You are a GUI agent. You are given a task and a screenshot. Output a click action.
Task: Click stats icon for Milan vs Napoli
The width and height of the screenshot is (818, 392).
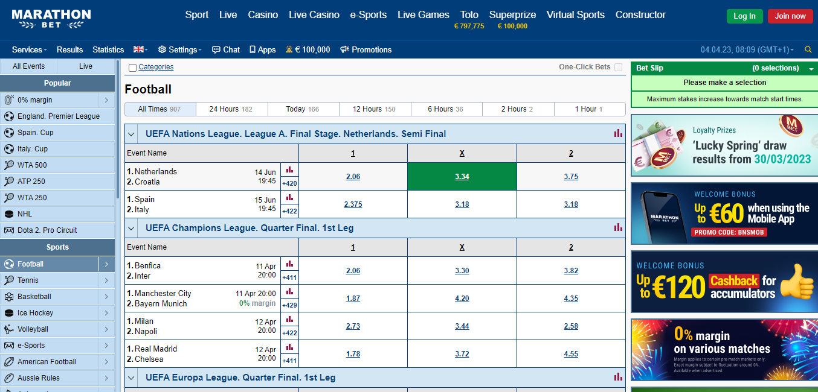pyautogui.click(x=289, y=319)
